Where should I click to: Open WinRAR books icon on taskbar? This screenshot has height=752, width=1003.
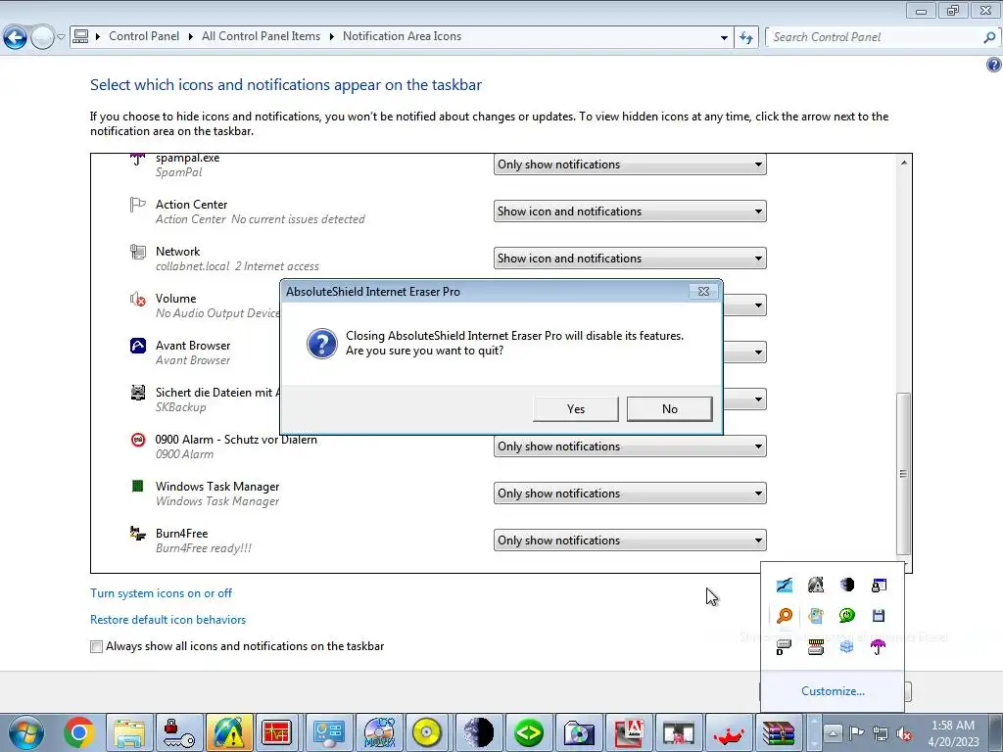click(778, 732)
